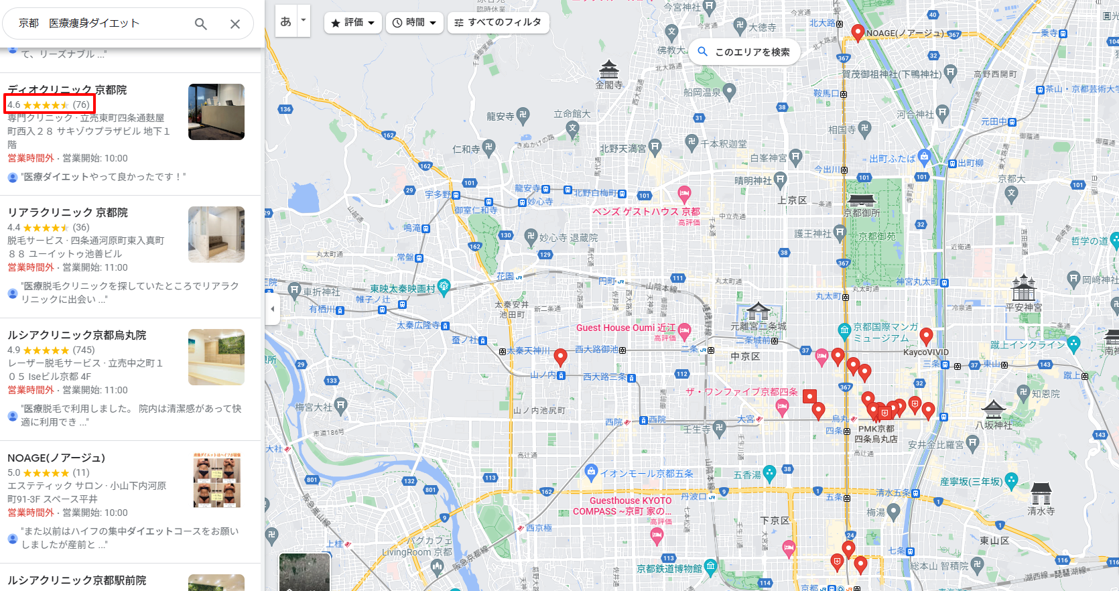Click the 龍安寺 temple marker
The height and width of the screenshot is (591, 1119).
(x=523, y=115)
